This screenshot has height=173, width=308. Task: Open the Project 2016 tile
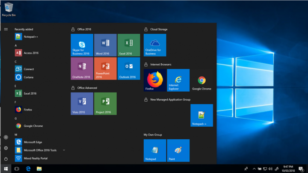pos(105,104)
